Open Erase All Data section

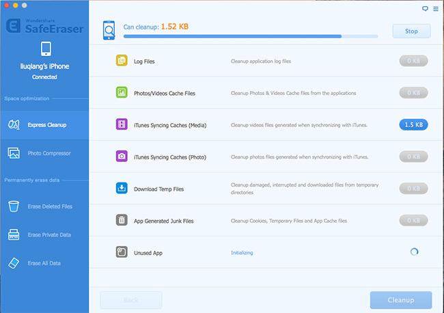click(x=44, y=263)
